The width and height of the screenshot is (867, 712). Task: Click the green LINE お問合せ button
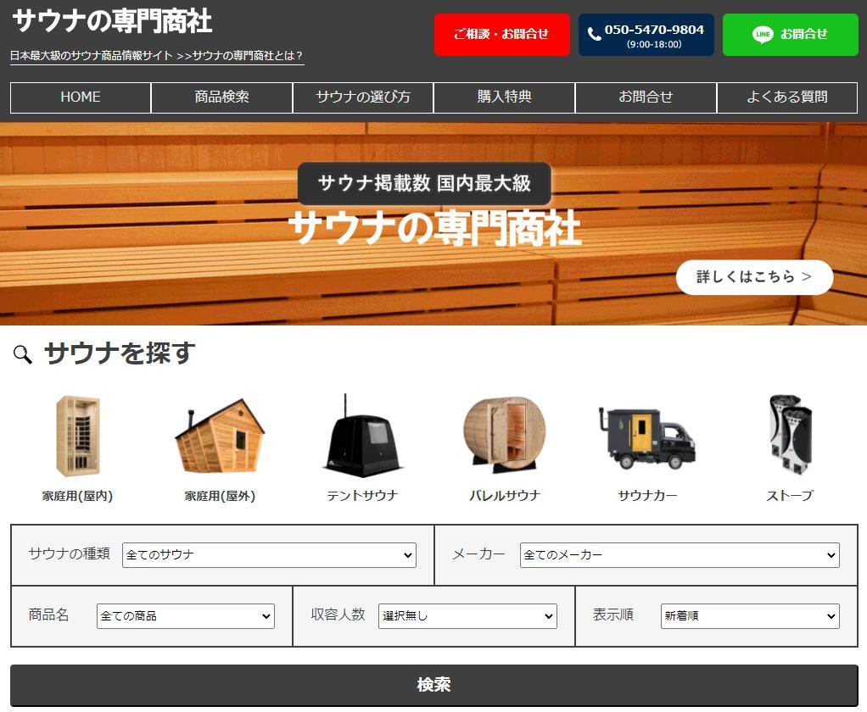tap(790, 35)
